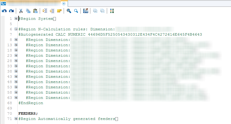Click line number 68 in gutter
231x124 pixels.
(10, 103)
